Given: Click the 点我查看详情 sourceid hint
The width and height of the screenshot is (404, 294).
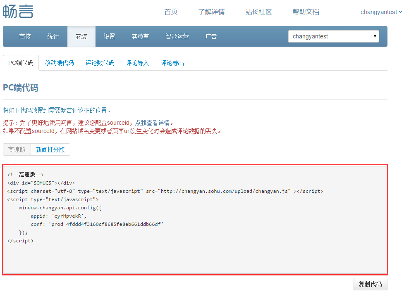Looking at the screenshot, I should pos(153,123).
